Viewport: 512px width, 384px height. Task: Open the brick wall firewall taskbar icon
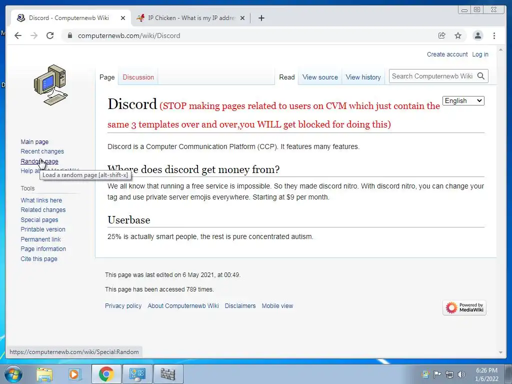click(x=168, y=374)
